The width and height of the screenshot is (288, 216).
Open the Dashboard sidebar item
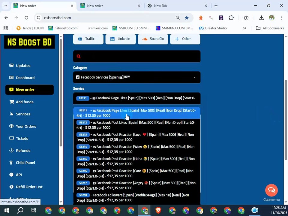(x=22, y=78)
